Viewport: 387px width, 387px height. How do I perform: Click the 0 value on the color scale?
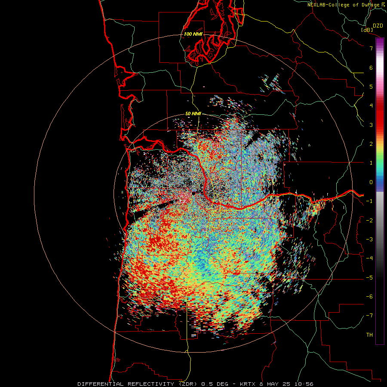pyautogui.click(x=371, y=182)
